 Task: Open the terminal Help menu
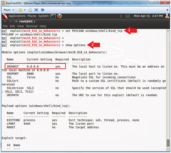coord(43,26)
